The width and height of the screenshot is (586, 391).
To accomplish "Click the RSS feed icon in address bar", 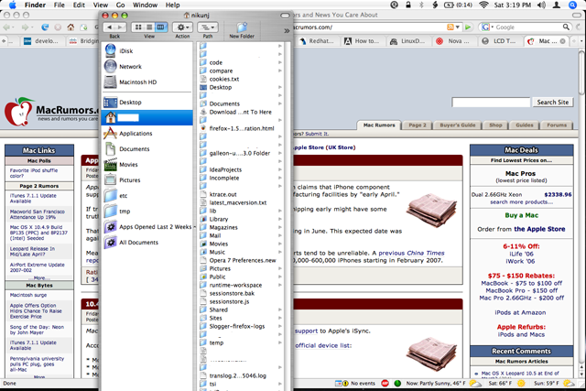I will click(x=450, y=27).
